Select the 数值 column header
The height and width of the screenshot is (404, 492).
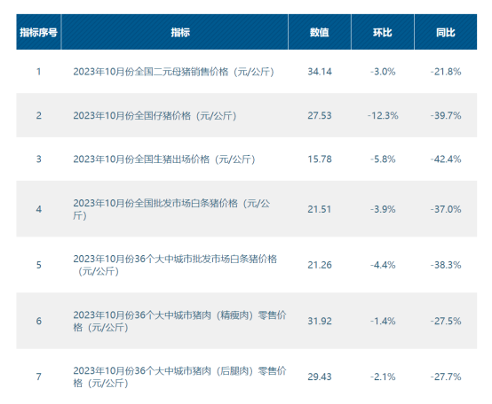(320, 32)
